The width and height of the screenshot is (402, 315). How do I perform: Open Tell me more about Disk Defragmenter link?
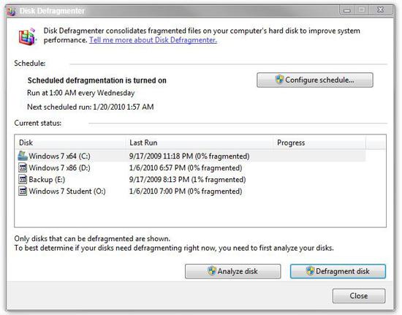pyautogui.click(x=153, y=40)
